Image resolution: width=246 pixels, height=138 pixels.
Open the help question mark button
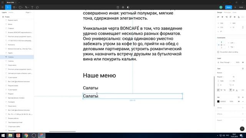pyautogui.click(x=242, y=129)
